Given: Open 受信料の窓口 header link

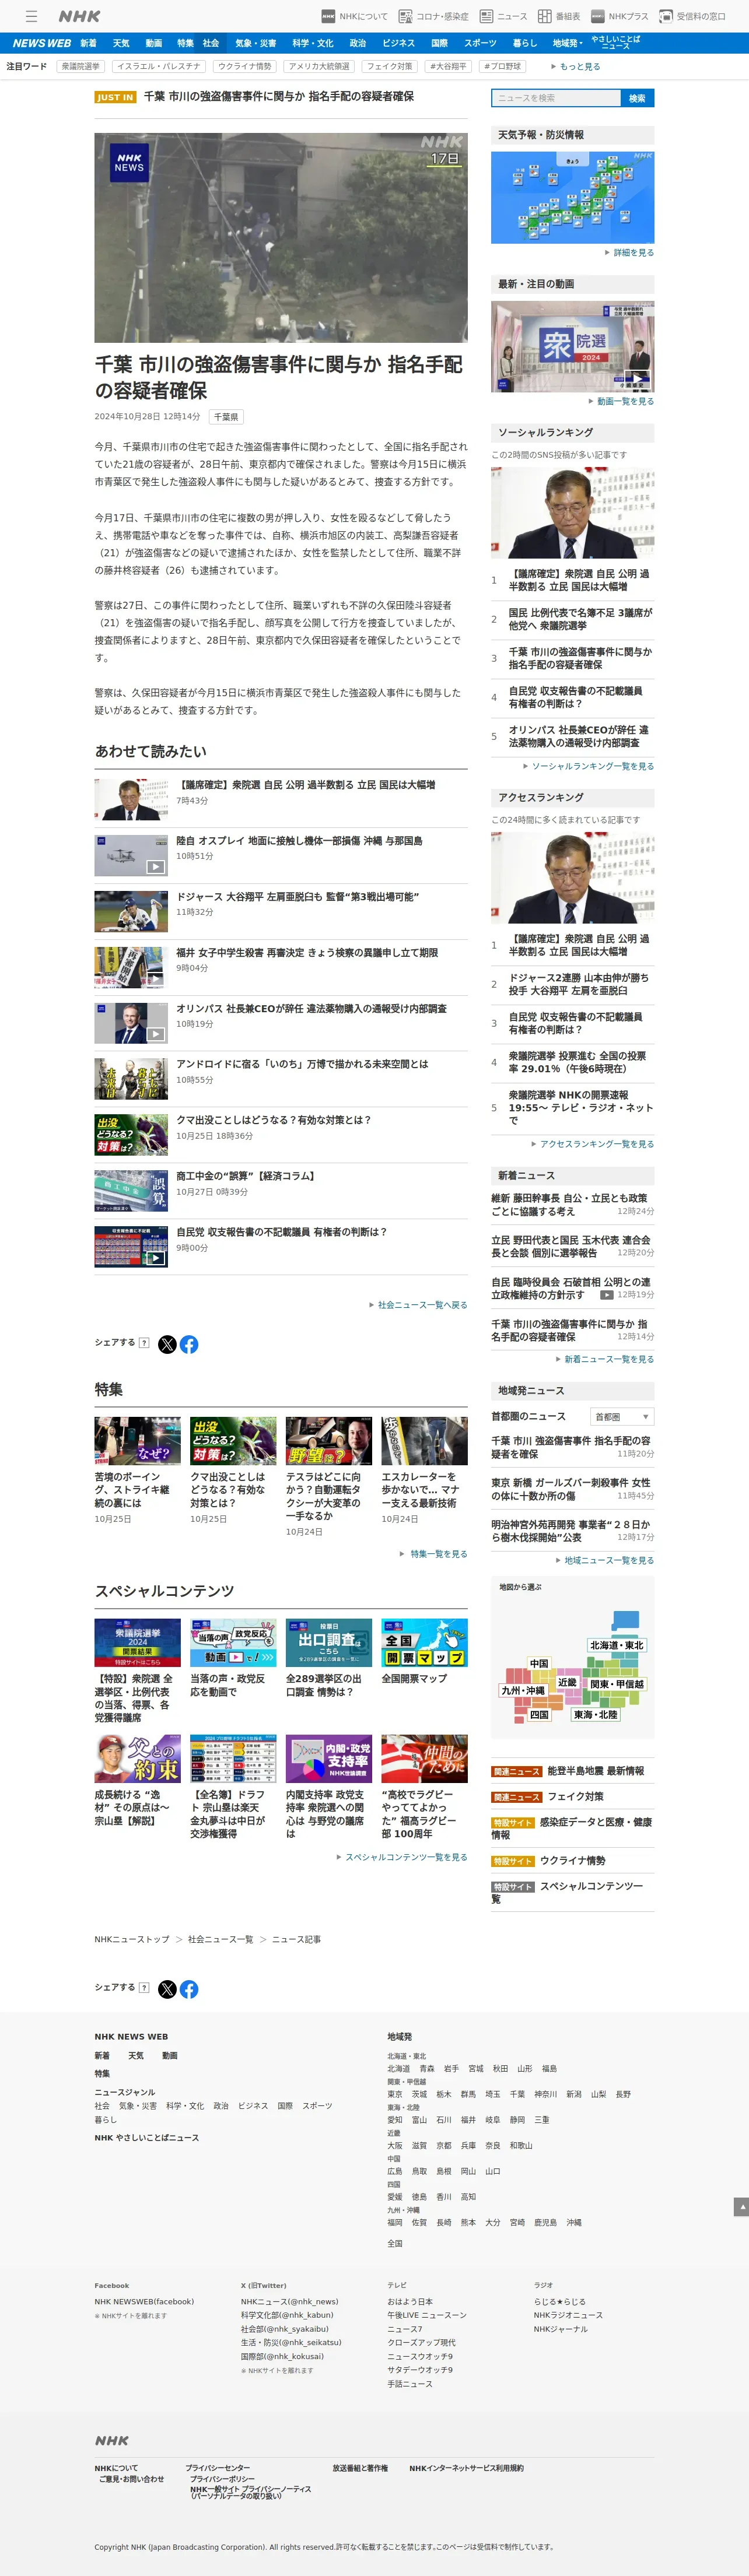Looking at the screenshot, I should (693, 16).
